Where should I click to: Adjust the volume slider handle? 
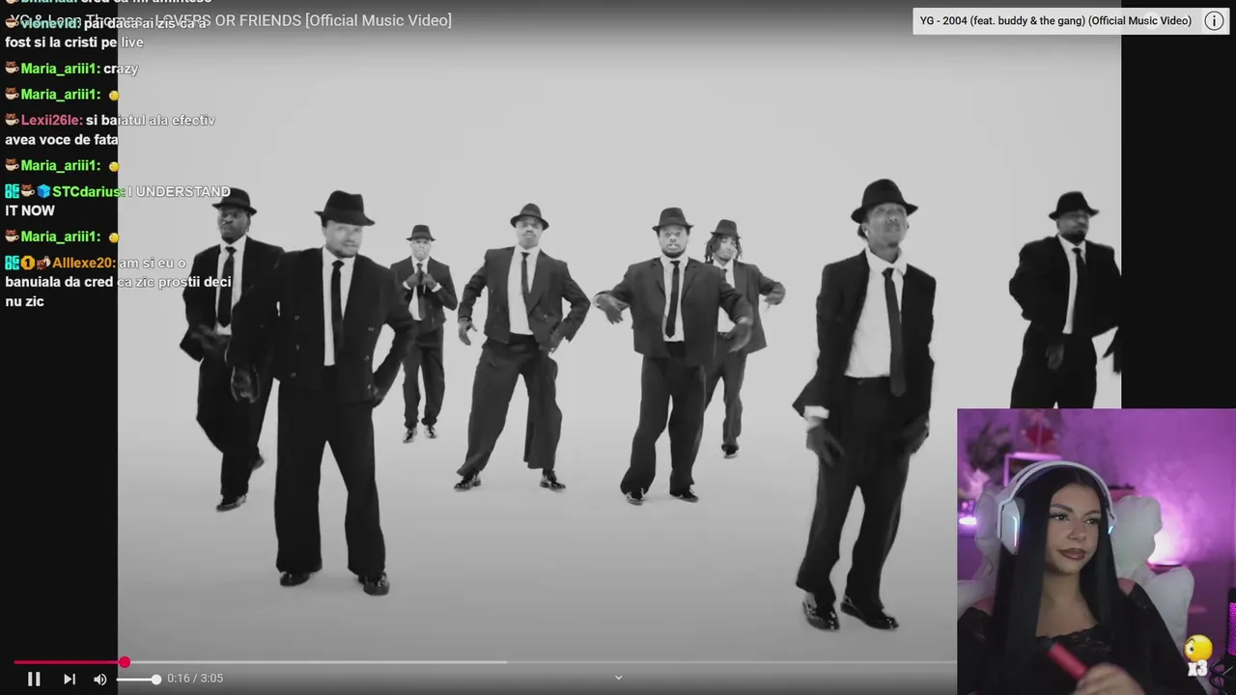155,680
